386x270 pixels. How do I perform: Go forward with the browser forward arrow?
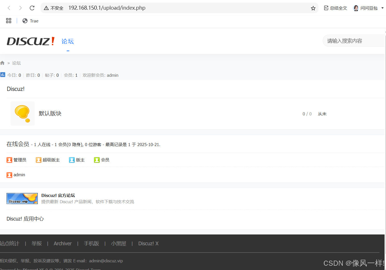pyautogui.click(x=20, y=8)
